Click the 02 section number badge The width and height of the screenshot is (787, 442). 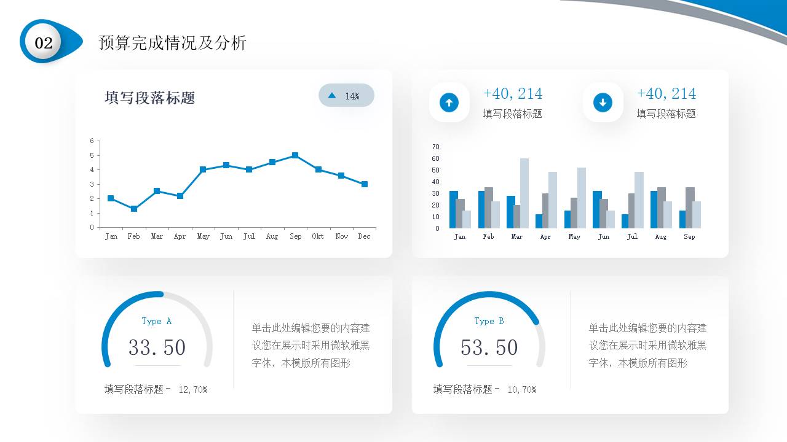[44, 42]
